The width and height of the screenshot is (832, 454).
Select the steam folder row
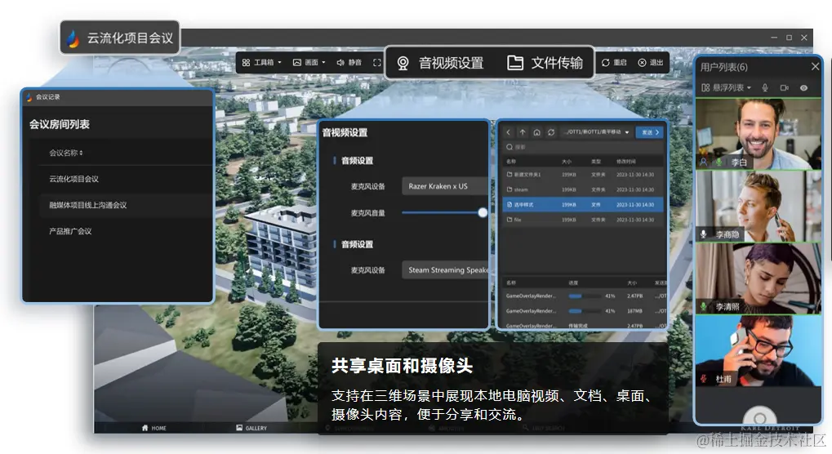[x=583, y=189]
